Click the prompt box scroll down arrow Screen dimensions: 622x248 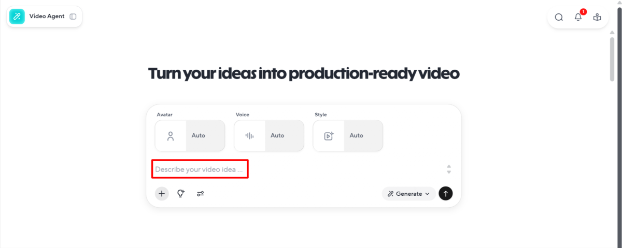(449, 172)
